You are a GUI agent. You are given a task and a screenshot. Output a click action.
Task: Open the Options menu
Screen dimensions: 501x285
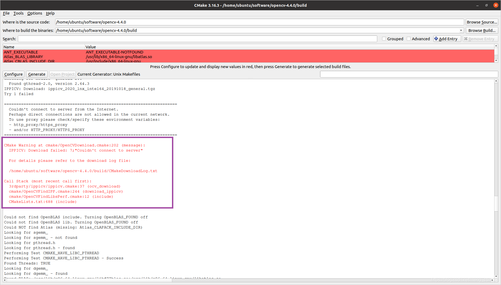[x=35, y=13]
